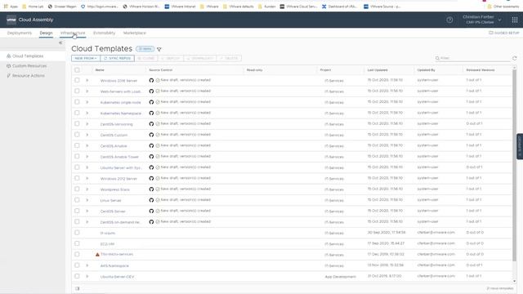This screenshot has width=523, height=294.
Task: Select the Windows 2016 Server row checkbox
Action: tap(77, 80)
